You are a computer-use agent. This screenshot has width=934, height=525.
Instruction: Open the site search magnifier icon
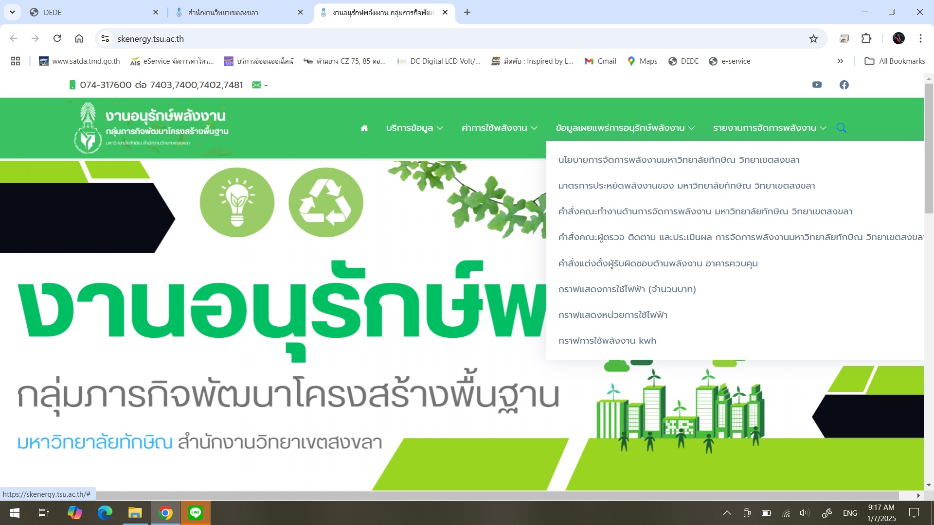pyautogui.click(x=841, y=128)
